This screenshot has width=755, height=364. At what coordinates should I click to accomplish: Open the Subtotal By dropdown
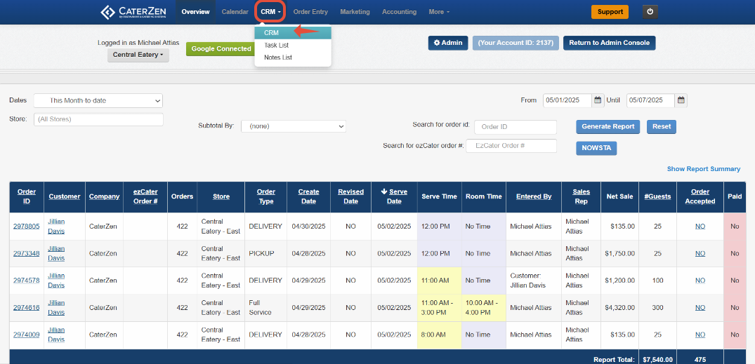click(x=294, y=126)
